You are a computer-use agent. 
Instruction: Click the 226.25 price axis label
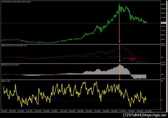coord(163,44)
